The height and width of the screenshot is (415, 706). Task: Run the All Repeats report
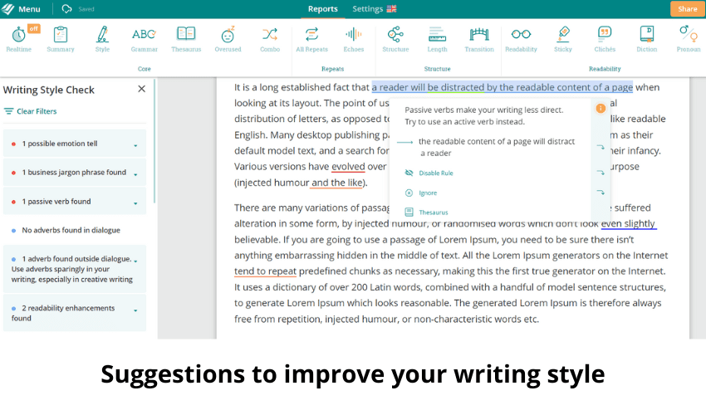[x=311, y=39]
